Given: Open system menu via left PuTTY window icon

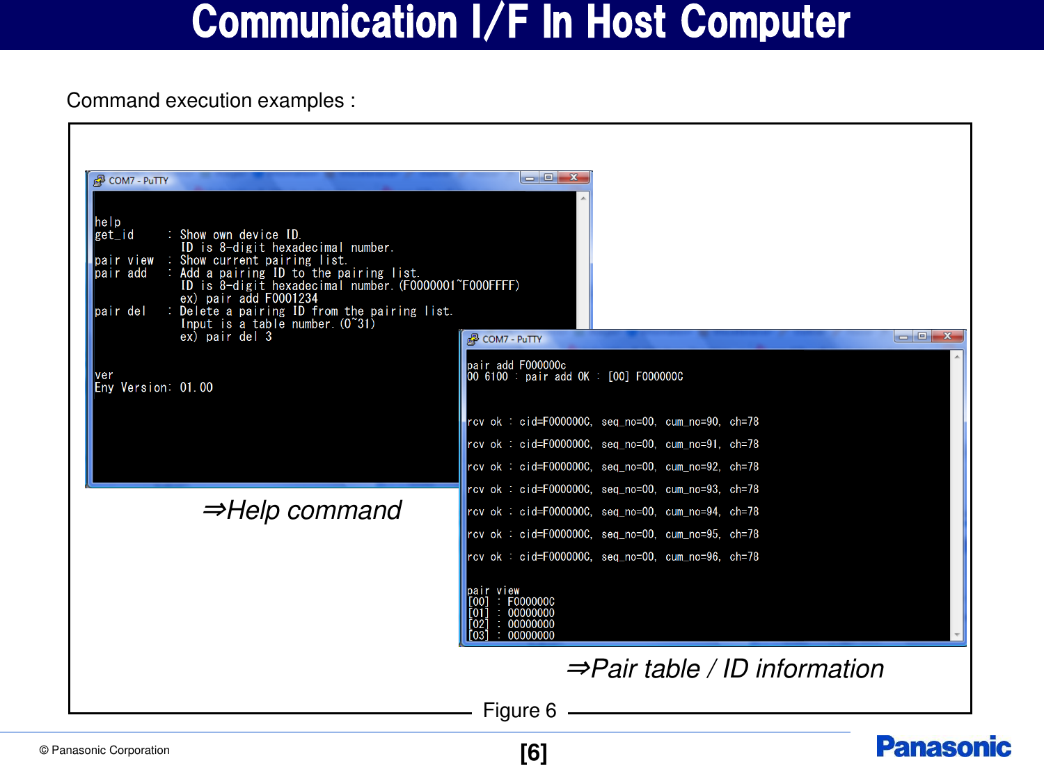Looking at the screenshot, I should (99, 179).
